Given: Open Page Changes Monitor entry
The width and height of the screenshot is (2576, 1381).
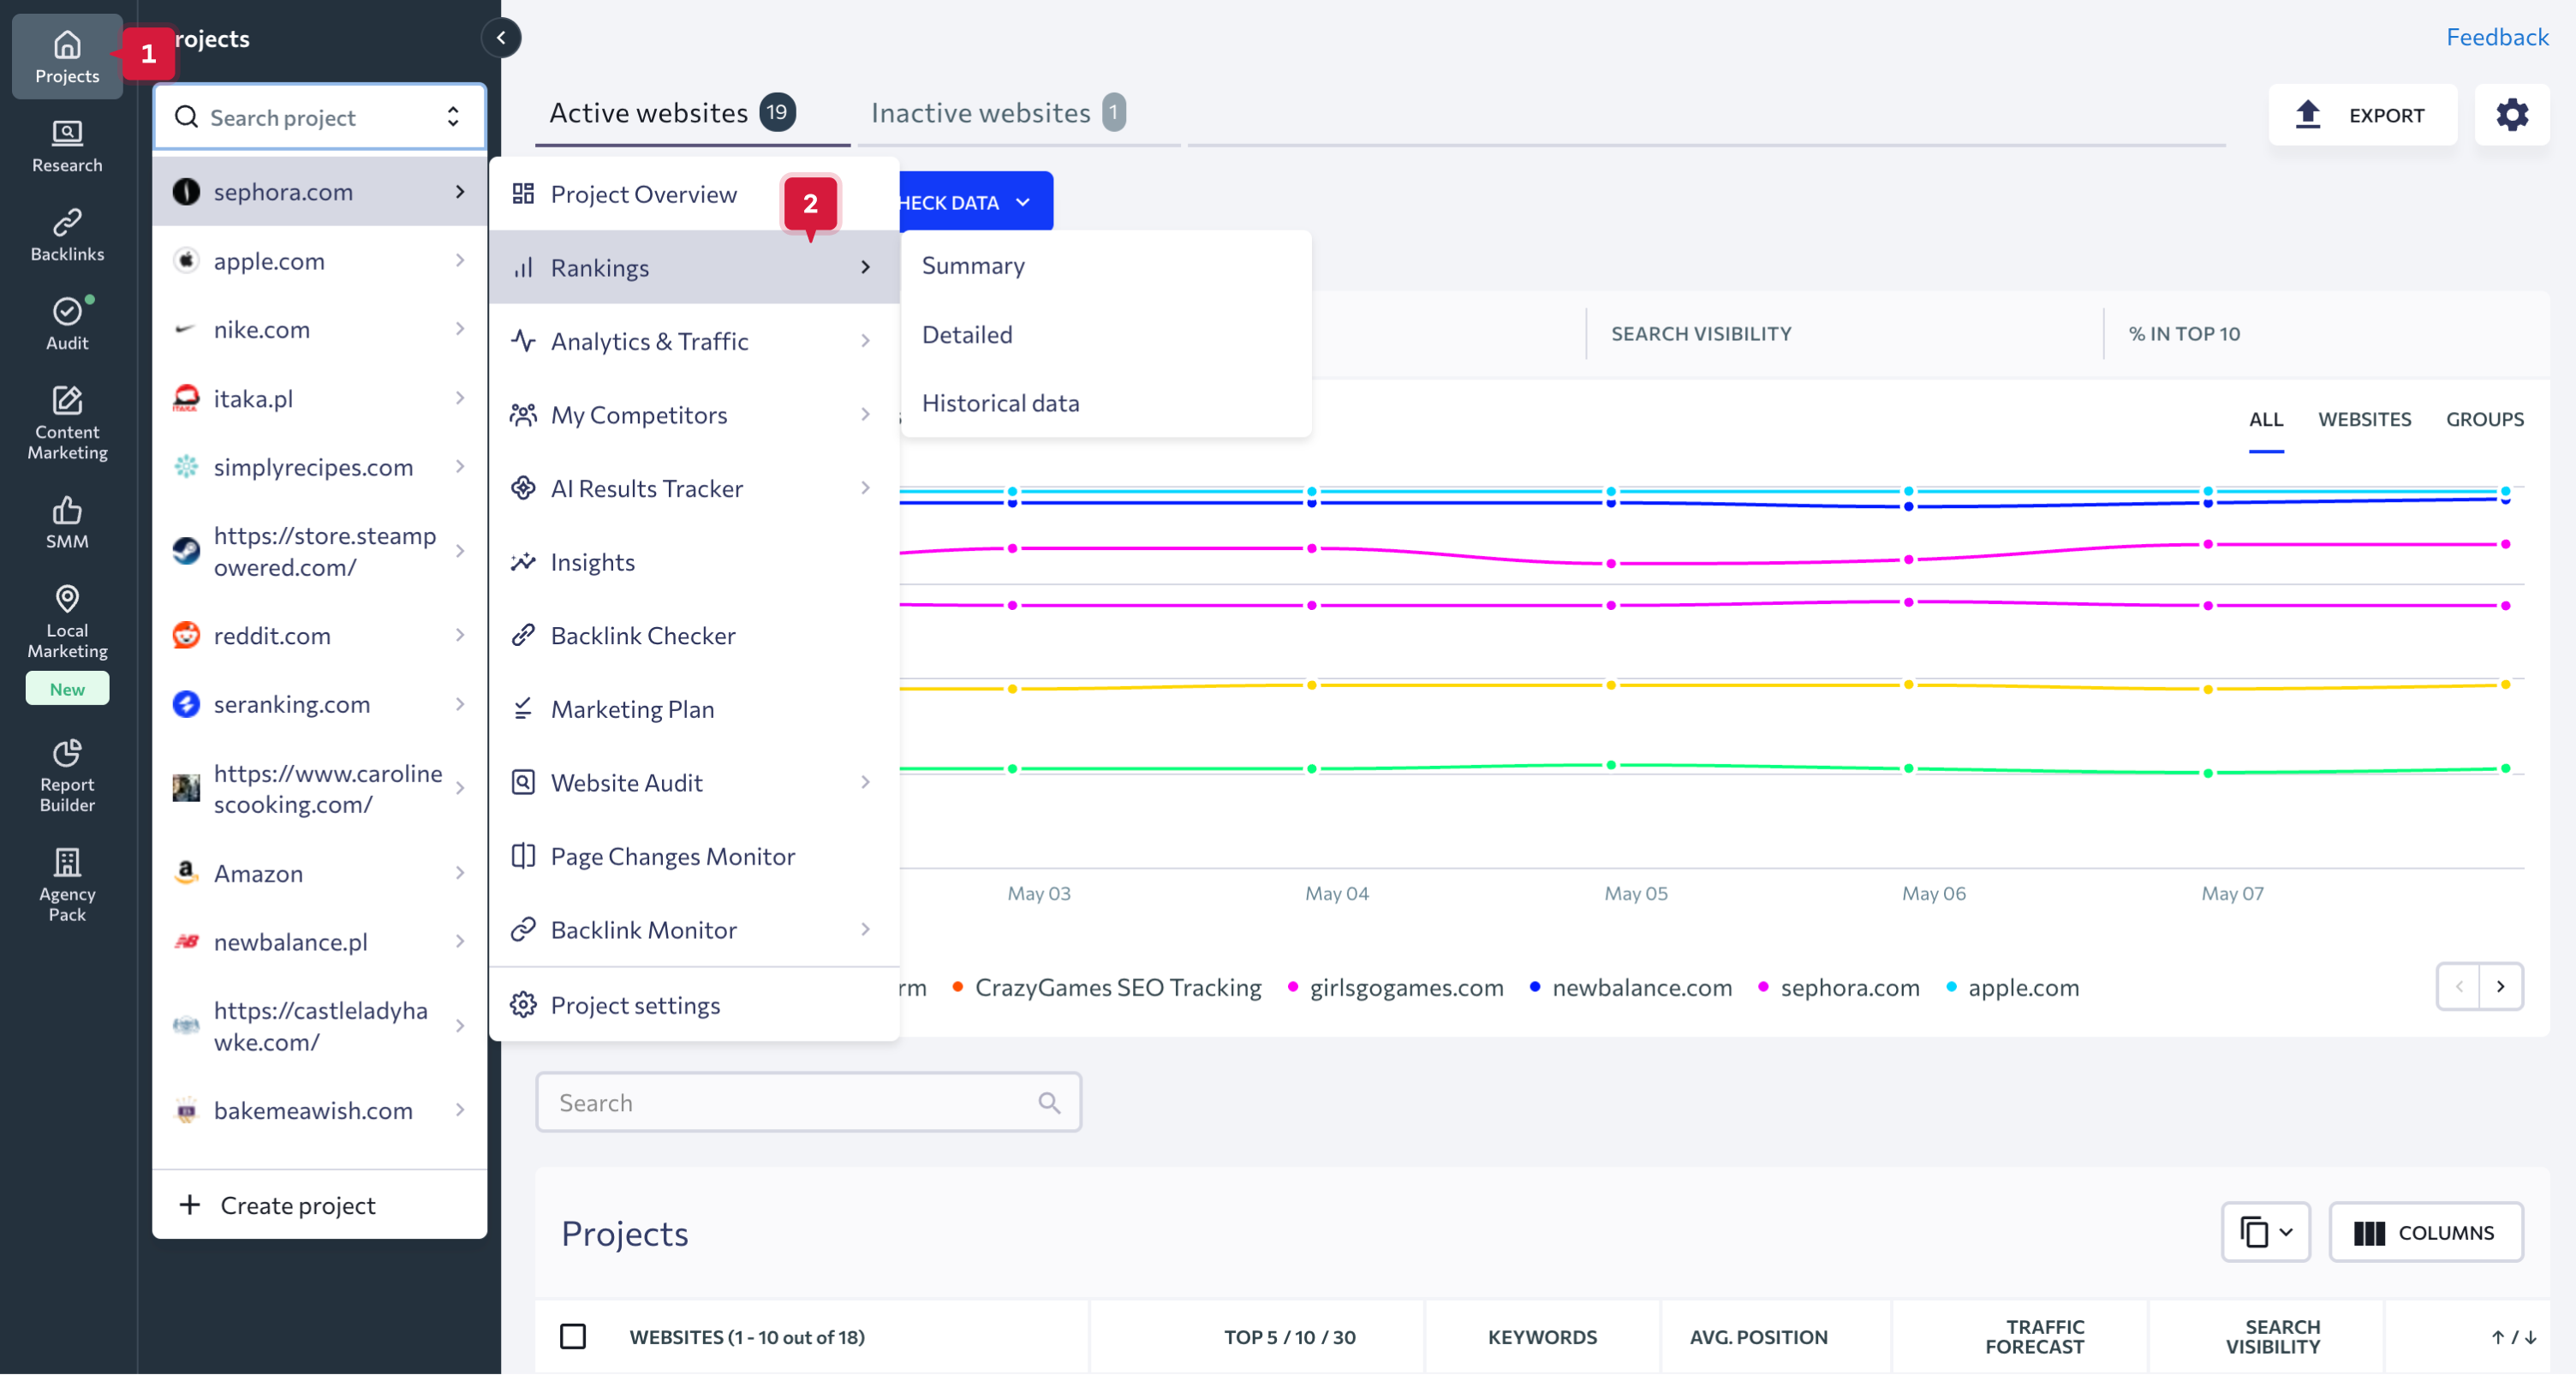Looking at the screenshot, I should (694, 857).
